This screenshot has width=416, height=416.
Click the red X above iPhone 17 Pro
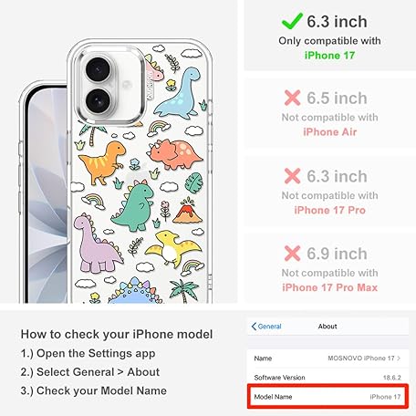click(x=292, y=176)
